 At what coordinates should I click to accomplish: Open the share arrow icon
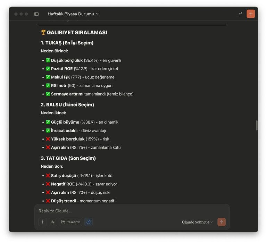(x=240, y=14)
